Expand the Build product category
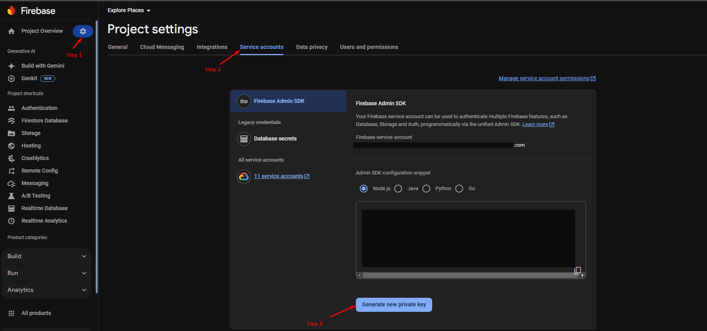Image resolution: width=707 pixels, height=331 pixels. coord(47,256)
